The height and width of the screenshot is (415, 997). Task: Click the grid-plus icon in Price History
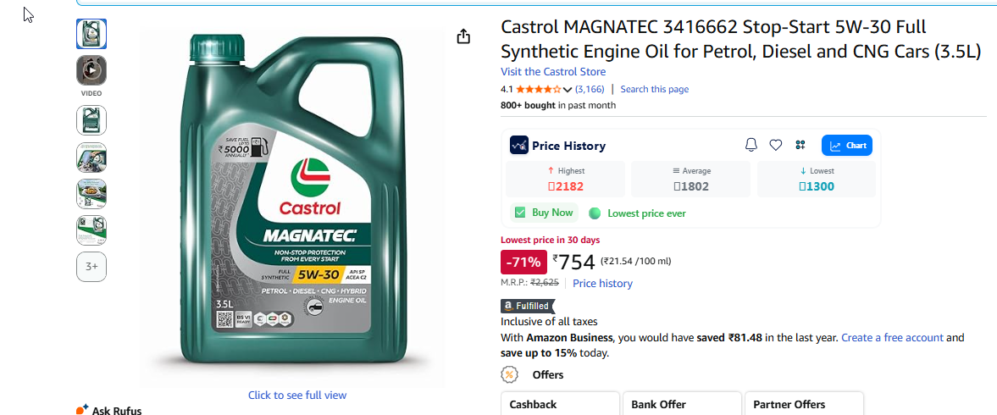pyautogui.click(x=800, y=145)
